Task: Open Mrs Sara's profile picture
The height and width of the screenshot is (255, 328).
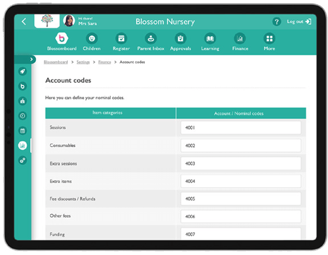Action: click(x=69, y=21)
